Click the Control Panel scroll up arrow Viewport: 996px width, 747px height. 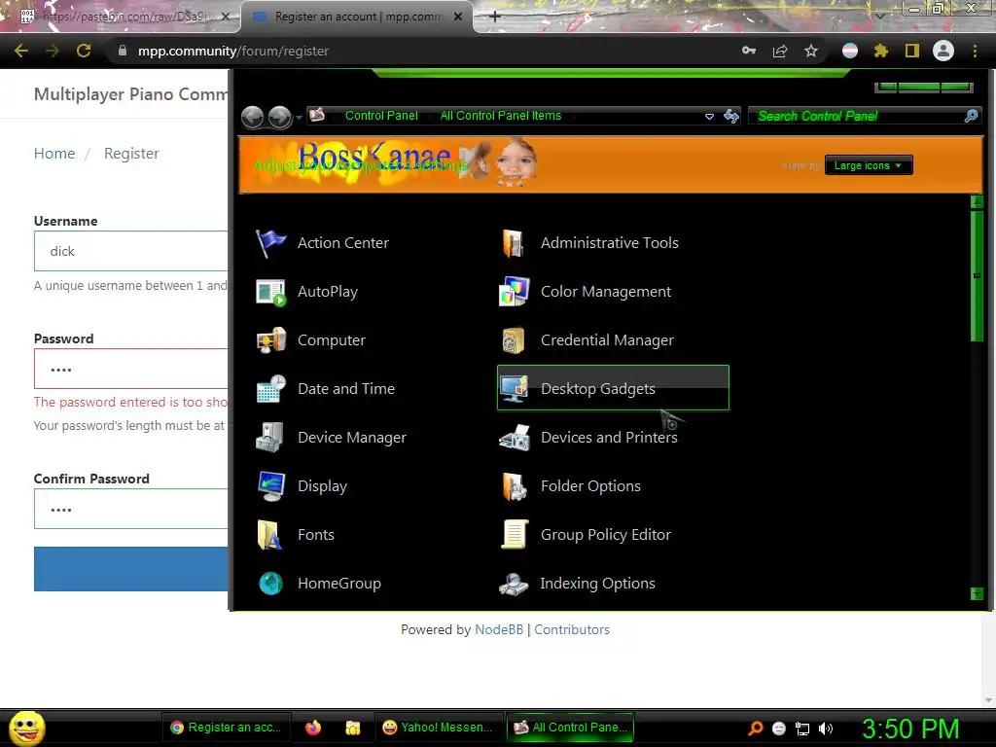click(977, 202)
